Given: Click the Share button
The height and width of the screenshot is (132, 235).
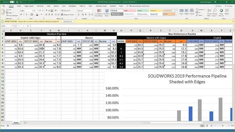Looking at the screenshot, I should click(219, 6).
